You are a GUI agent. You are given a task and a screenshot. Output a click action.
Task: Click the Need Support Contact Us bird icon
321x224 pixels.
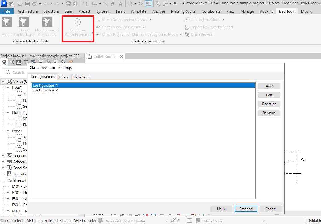(47, 22)
